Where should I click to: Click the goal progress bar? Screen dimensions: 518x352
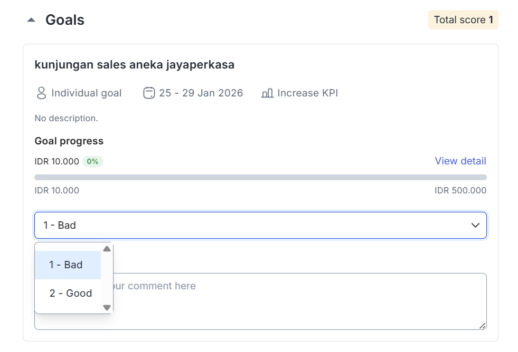(260, 178)
